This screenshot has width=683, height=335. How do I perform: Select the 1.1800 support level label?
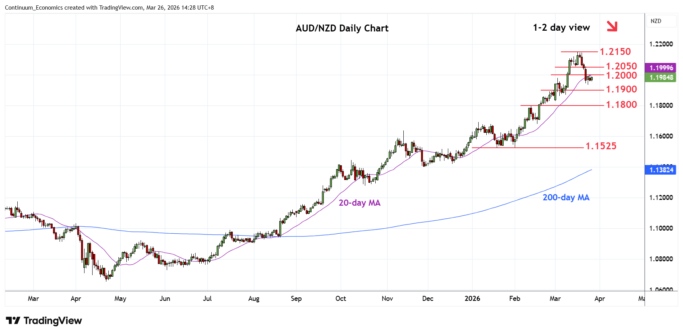click(621, 105)
